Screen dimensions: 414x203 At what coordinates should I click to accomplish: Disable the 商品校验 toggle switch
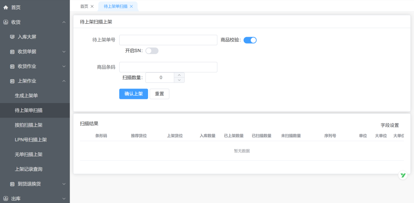point(250,40)
